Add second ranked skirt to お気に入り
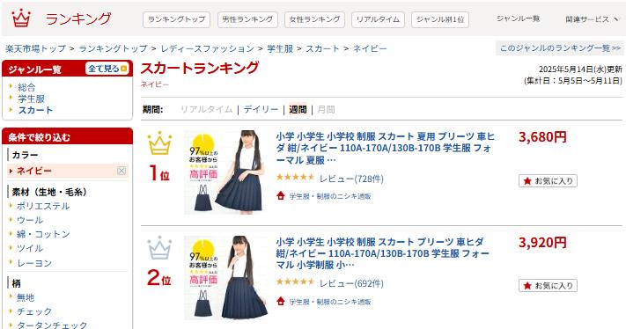Viewport: 626px width, 329px height. 548,286
